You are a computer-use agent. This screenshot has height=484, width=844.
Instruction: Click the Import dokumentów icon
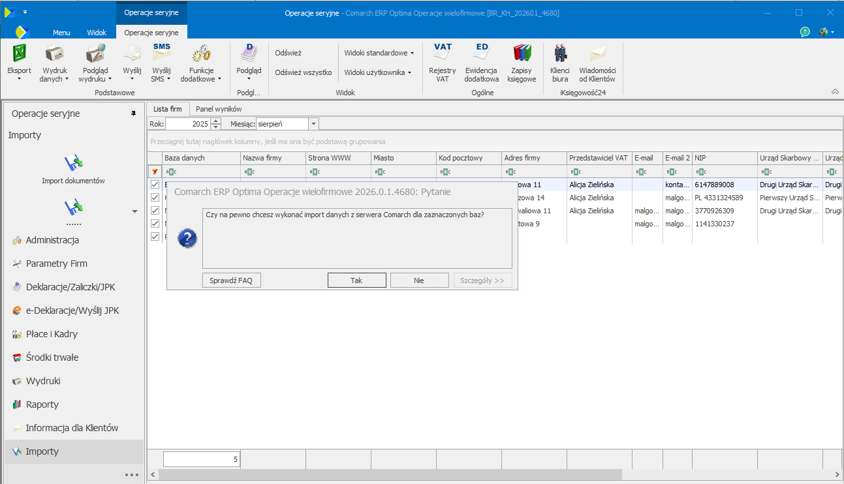73,162
